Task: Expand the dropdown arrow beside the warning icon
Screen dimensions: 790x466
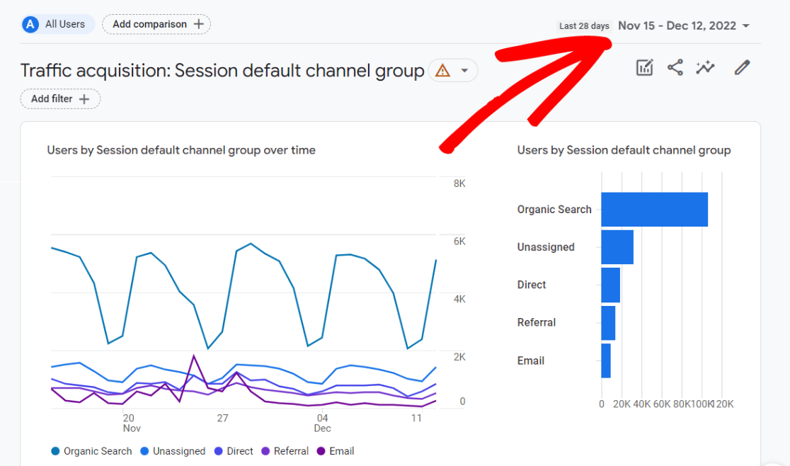Action: pyautogui.click(x=464, y=71)
